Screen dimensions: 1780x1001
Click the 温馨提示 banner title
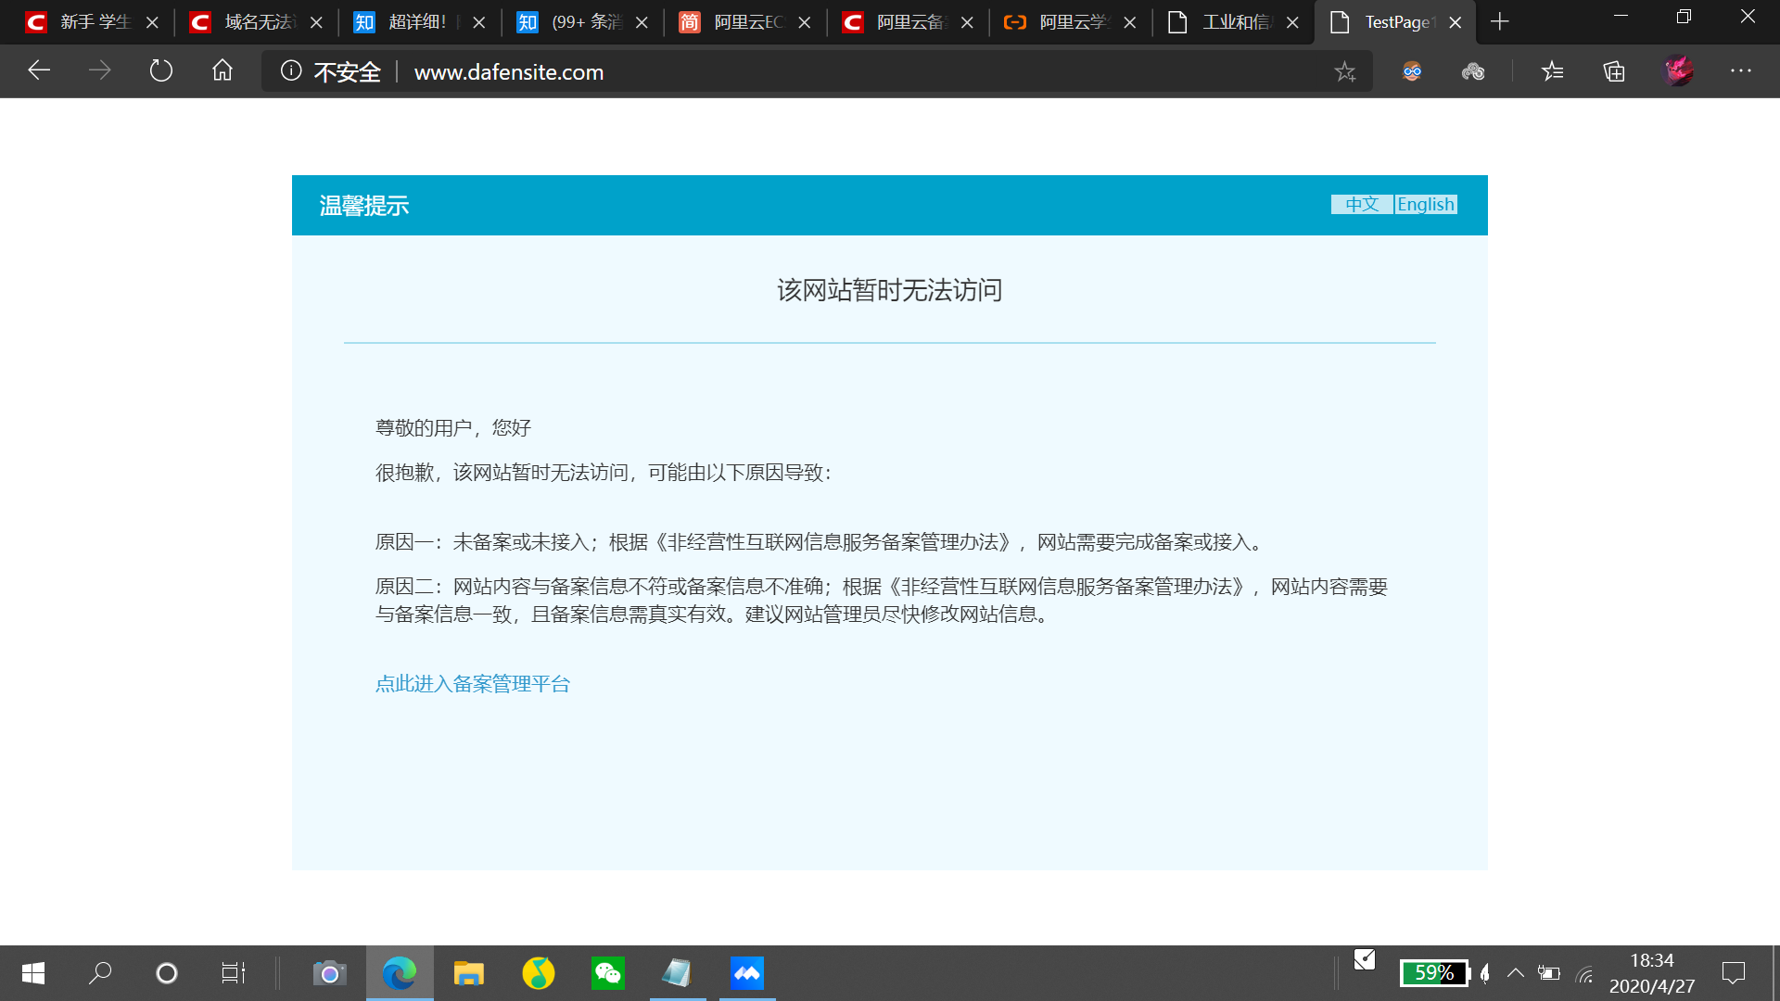pyautogui.click(x=364, y=206)
